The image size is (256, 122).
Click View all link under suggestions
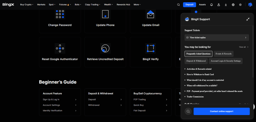pyautogui.click(x=242, y=47)
